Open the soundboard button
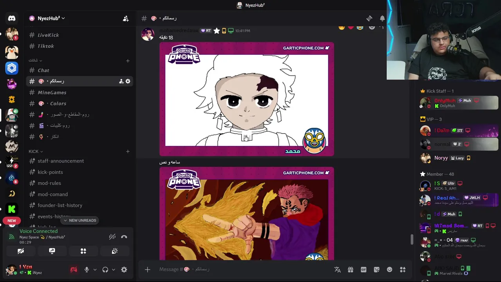The image size is (501, 282). click(115, 251)
